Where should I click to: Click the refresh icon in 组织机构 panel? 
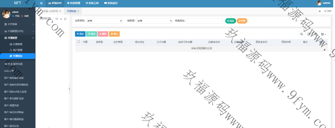pyautogui.click(x=65, y=19)
